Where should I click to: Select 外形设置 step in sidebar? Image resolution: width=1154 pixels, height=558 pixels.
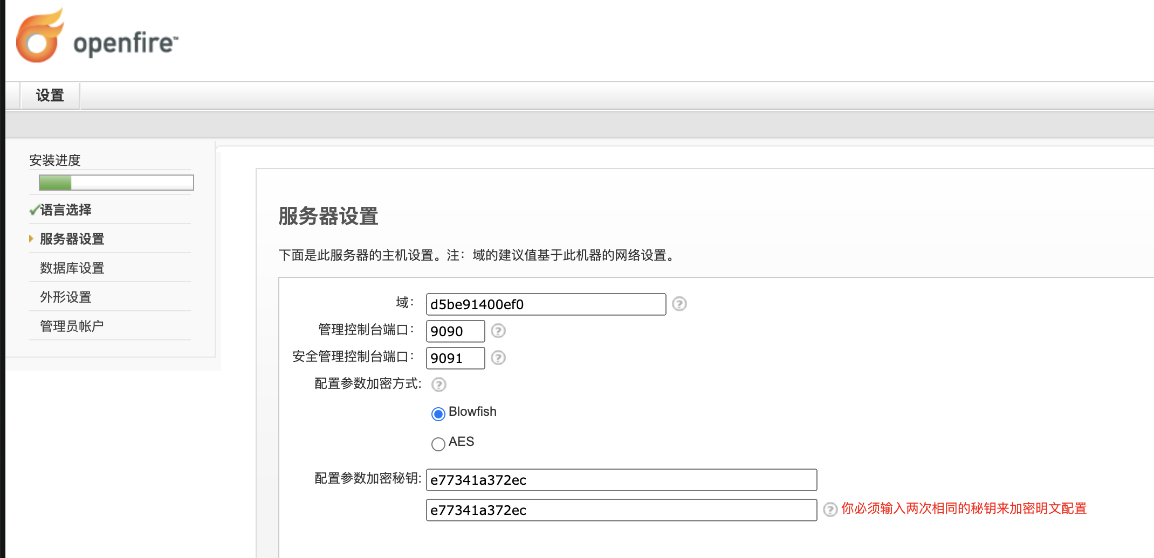point(66,297)
